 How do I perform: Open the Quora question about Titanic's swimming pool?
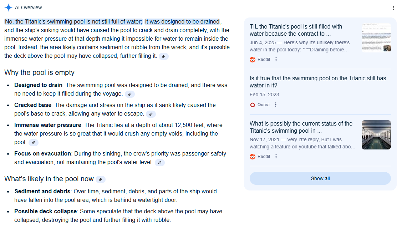point(317,82)
